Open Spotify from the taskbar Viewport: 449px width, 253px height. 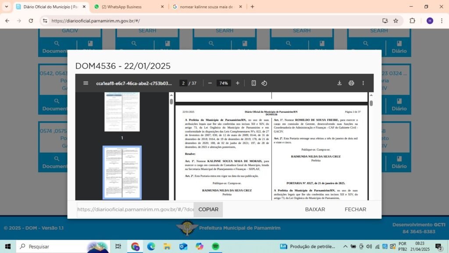(x=215, y=246)
